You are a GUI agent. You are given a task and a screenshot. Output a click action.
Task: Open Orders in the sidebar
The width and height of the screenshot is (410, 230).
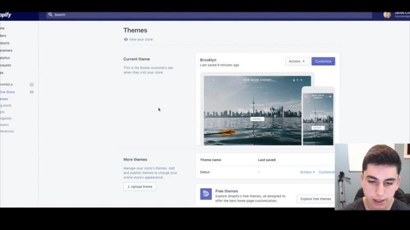(x=3, y=36)
